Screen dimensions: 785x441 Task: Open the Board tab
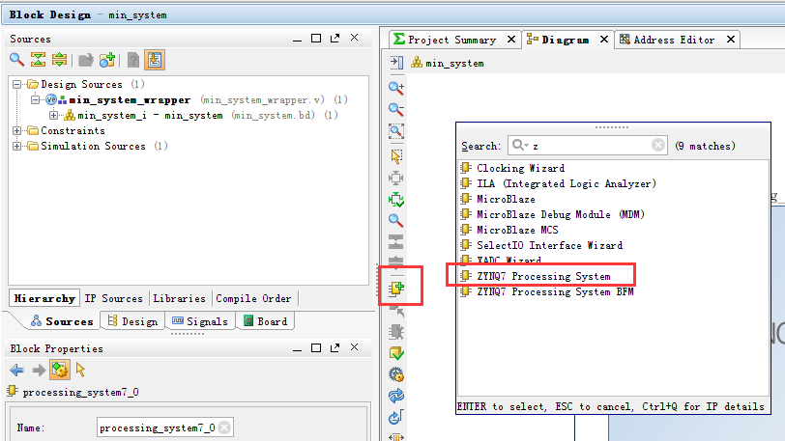(x=265, y=321)
